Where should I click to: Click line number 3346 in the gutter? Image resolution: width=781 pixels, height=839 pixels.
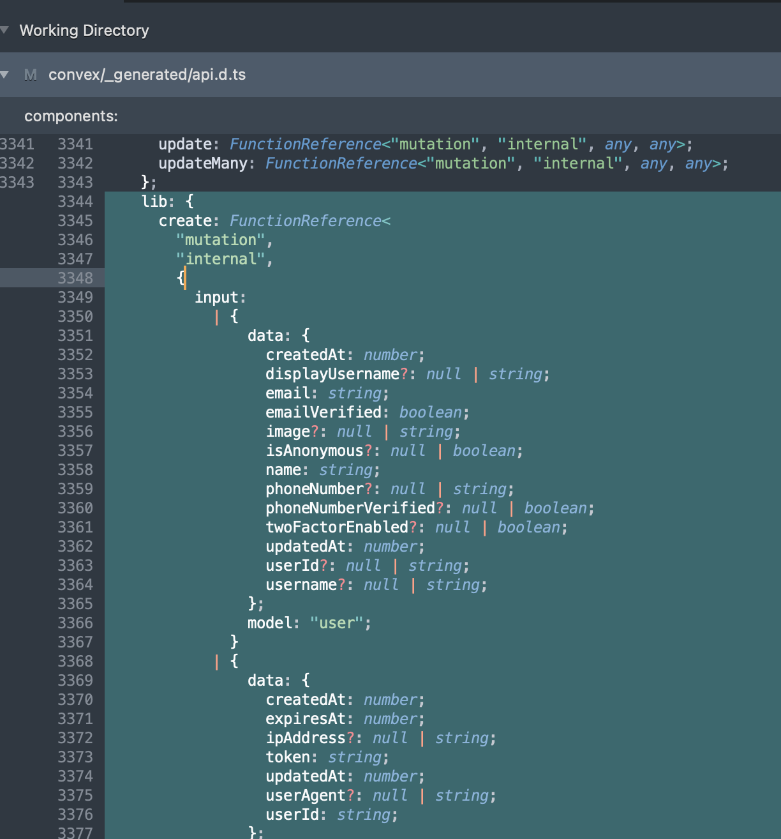point(75,240)
